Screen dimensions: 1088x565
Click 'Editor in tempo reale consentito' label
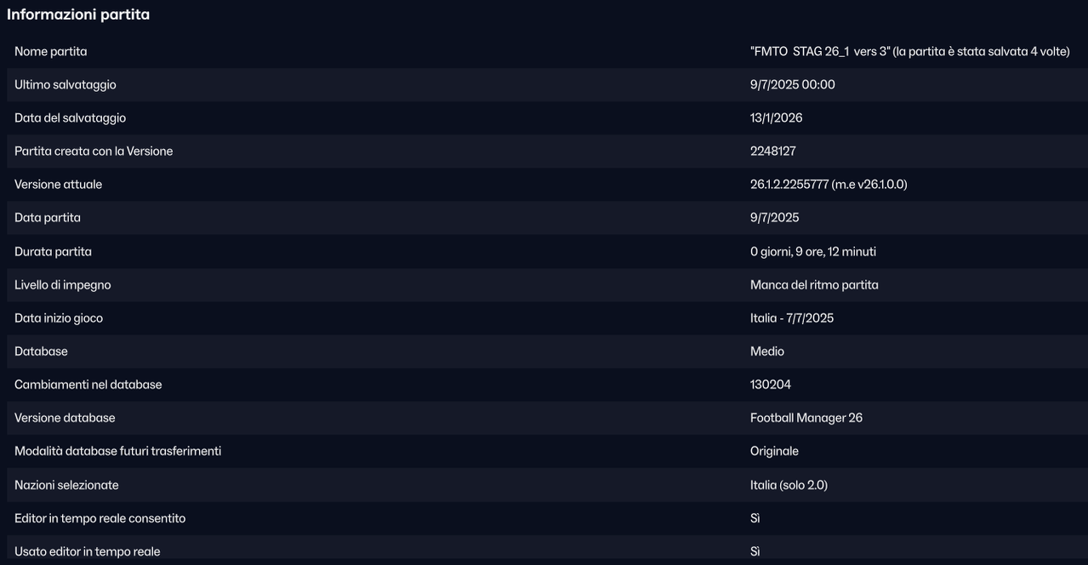[100, 518]
